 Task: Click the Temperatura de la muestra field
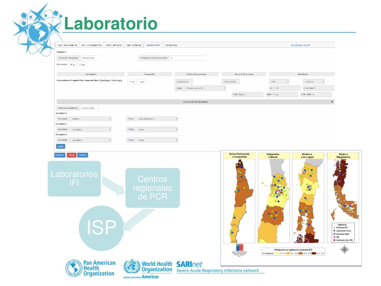coord(188,58)
